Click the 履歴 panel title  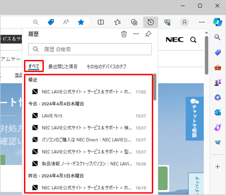(33, 34)
